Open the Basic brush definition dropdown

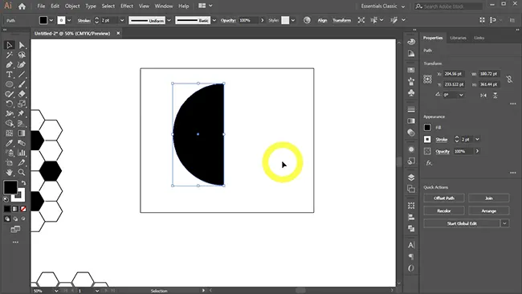(214, 20)
